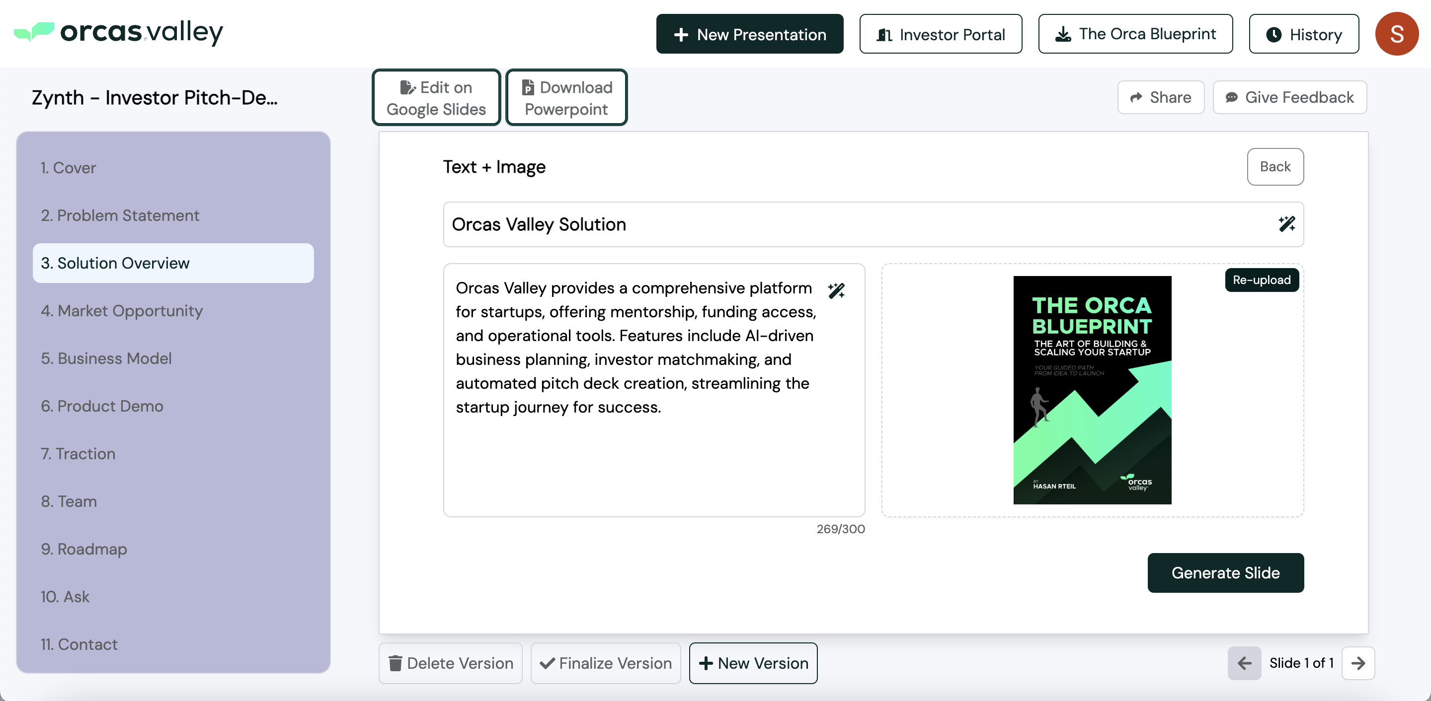Go to previous slide arrow
The width and height of the screenshot is (1431, 701).
(1244, 663)
